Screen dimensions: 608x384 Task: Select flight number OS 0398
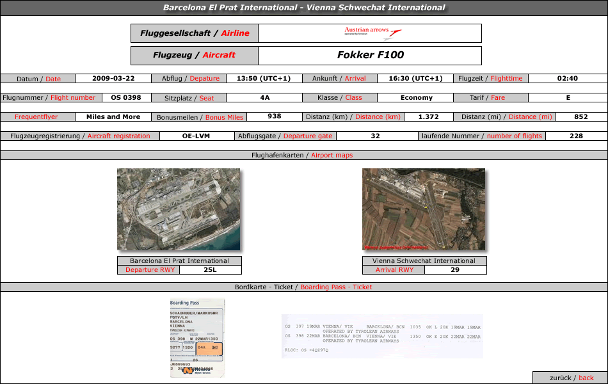click(126, 97)
